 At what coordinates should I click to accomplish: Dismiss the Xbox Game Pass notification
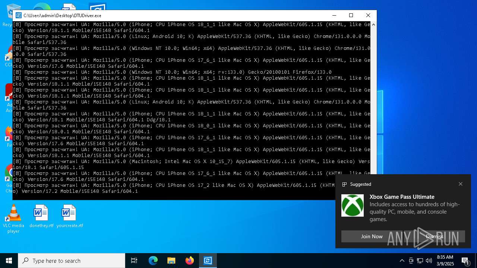tap(435, 236)
